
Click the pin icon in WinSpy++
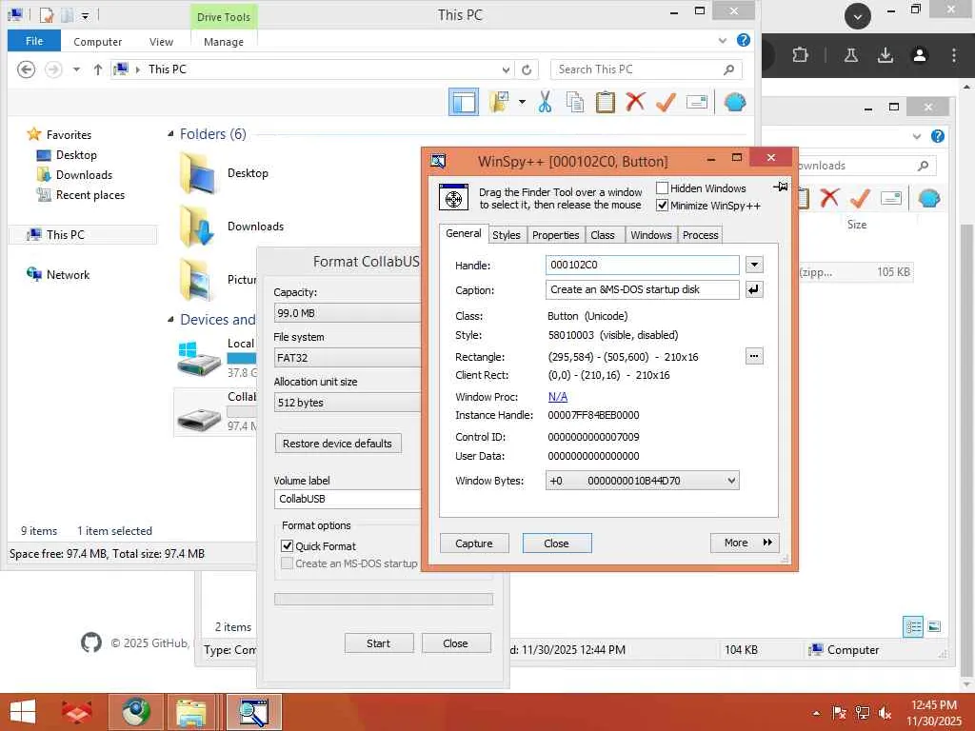tap(781, 186)
